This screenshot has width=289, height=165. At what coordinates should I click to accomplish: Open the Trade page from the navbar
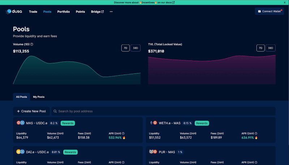(33, 12)
